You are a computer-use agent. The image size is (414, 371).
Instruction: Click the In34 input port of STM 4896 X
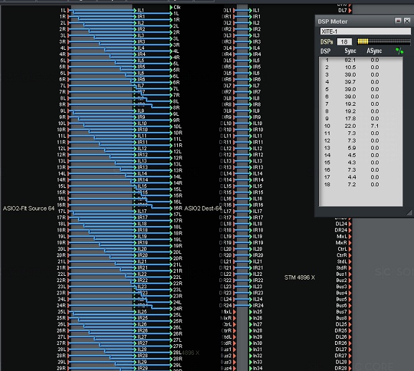pos(251,368)
